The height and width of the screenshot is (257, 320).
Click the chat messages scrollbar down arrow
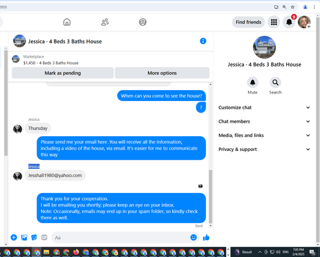tap(211, 226)
